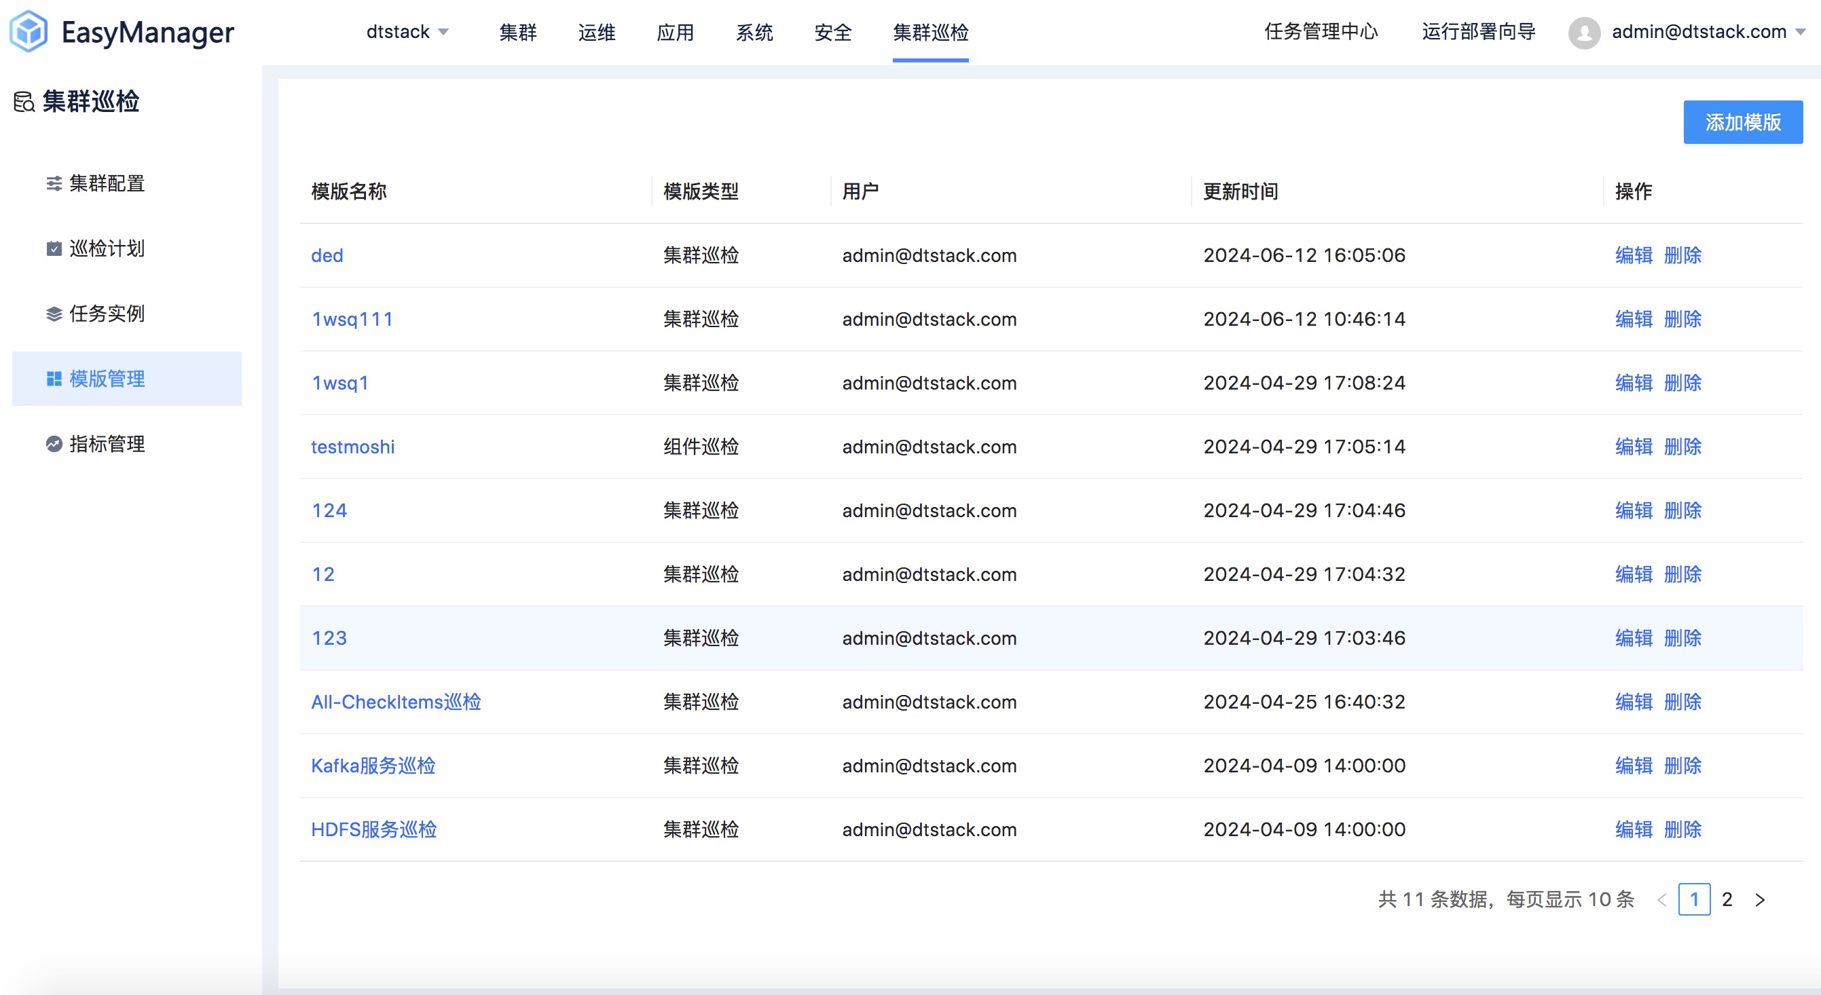Click 编辑 for 123 row

coord(1634,637)
